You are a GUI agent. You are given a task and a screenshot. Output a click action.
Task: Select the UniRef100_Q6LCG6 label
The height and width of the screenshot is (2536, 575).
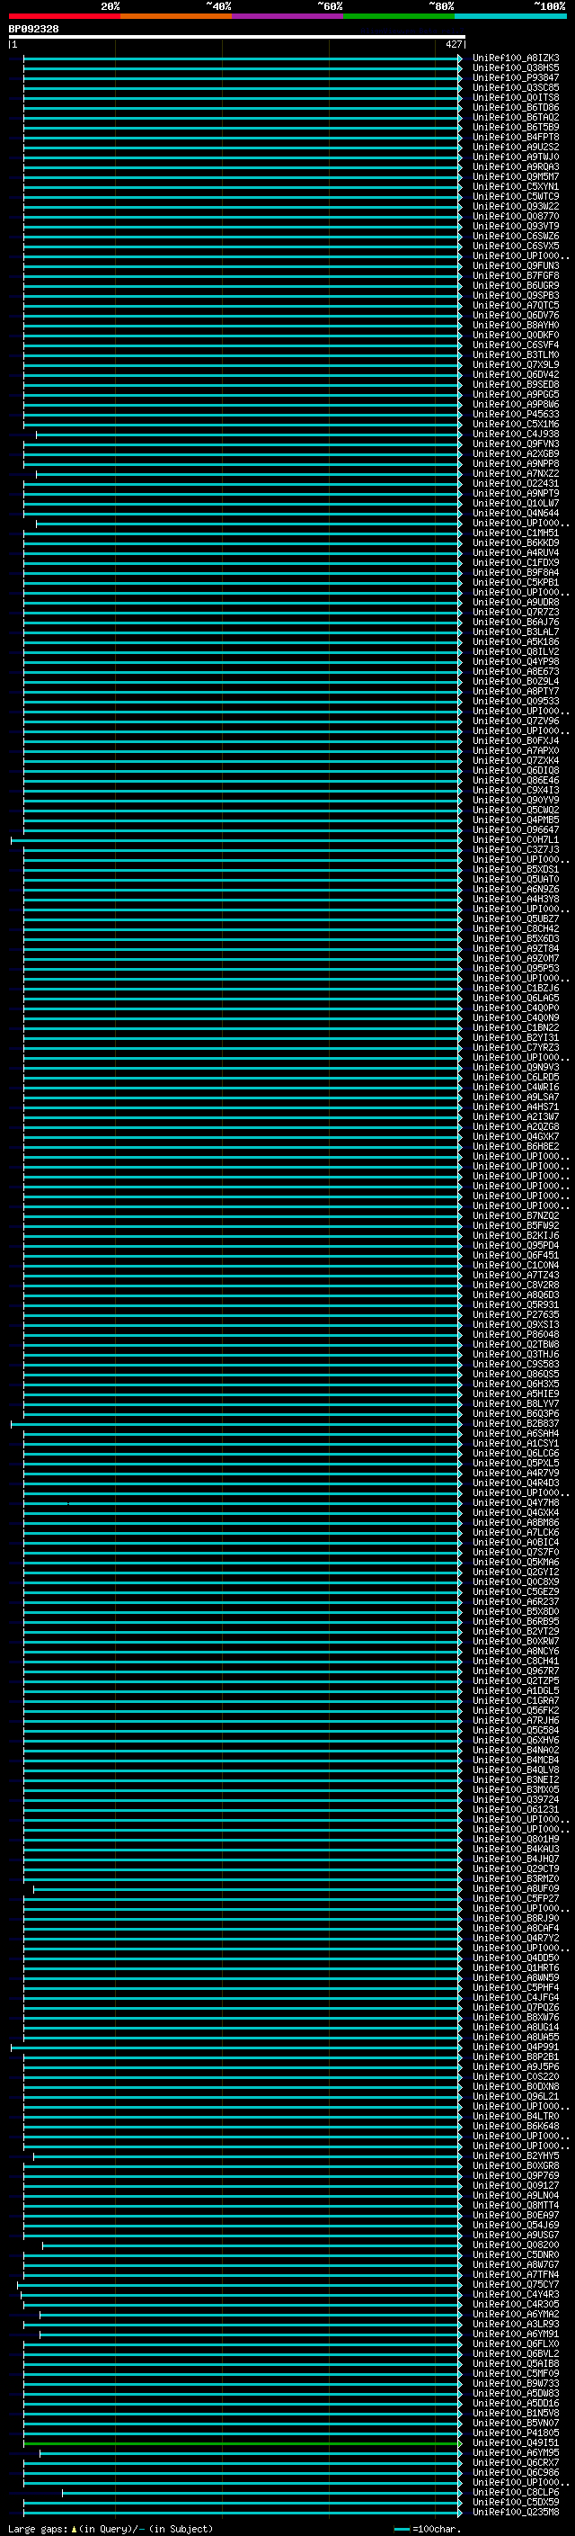(516, 1453)
